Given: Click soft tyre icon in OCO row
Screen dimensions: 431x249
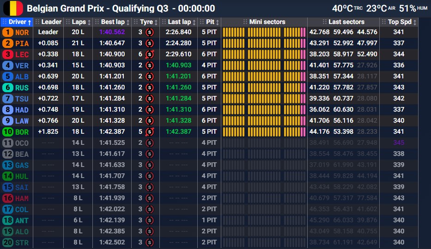Looking at the screenshot, I should (x=150, y=143).
